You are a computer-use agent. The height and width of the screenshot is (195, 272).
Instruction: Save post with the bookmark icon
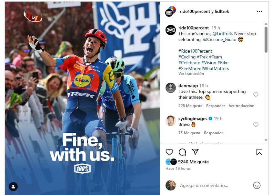259,152
